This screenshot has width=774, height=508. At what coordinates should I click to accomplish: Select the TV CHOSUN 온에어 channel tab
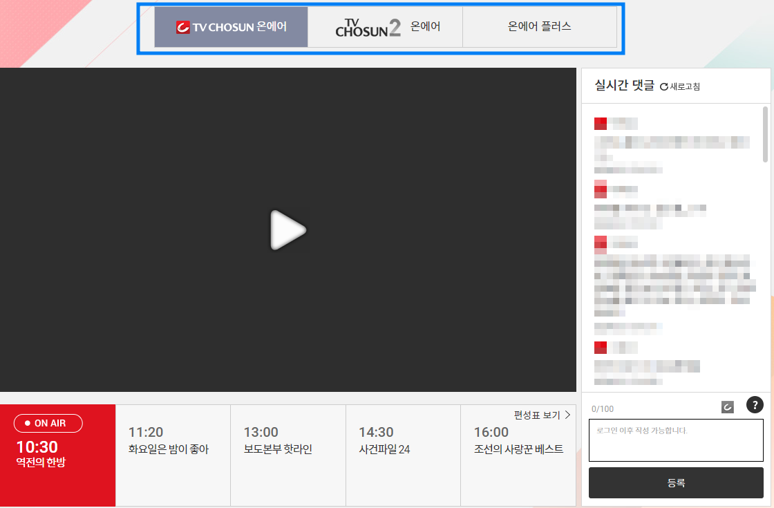coord(232,26)
